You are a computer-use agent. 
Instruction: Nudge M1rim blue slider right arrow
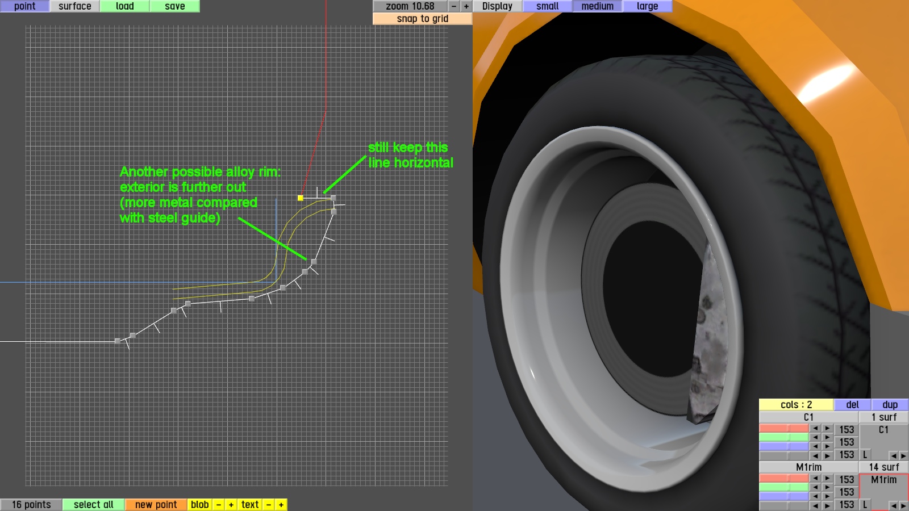(x=828, y=496)
